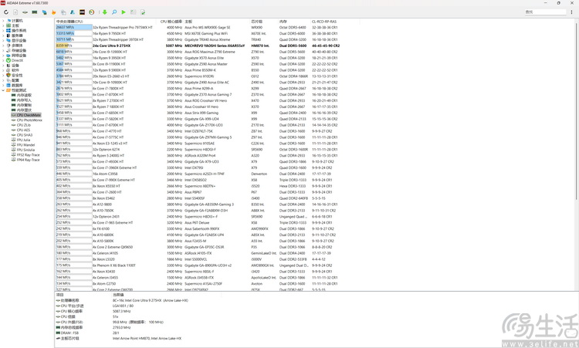579x348 pixels.
Task: Select the FPU SinJulia benchmark item
Action: pos(23,150)
